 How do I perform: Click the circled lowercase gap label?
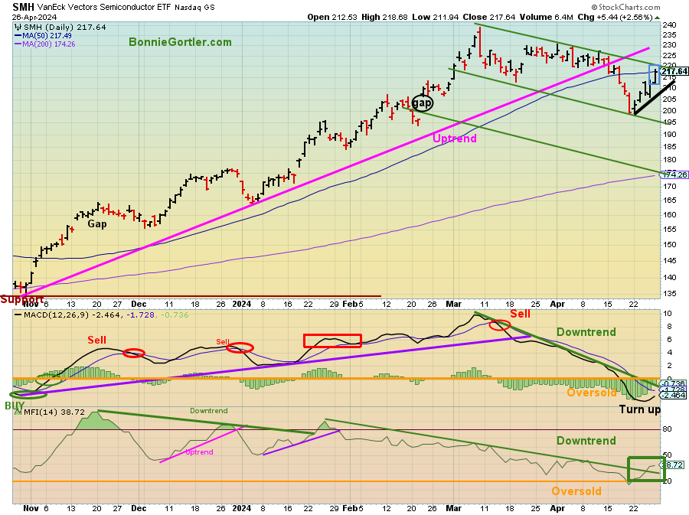(422, 103)
